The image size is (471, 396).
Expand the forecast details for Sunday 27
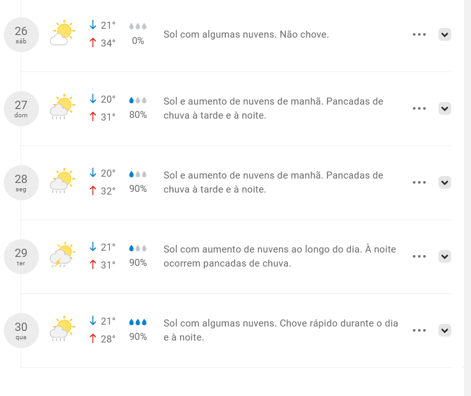click(x=445, y=108)
